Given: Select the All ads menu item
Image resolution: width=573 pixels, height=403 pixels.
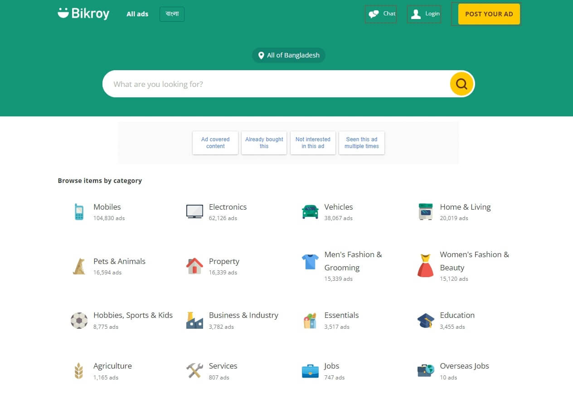Looking at the screenshot, I should (137, 14).
